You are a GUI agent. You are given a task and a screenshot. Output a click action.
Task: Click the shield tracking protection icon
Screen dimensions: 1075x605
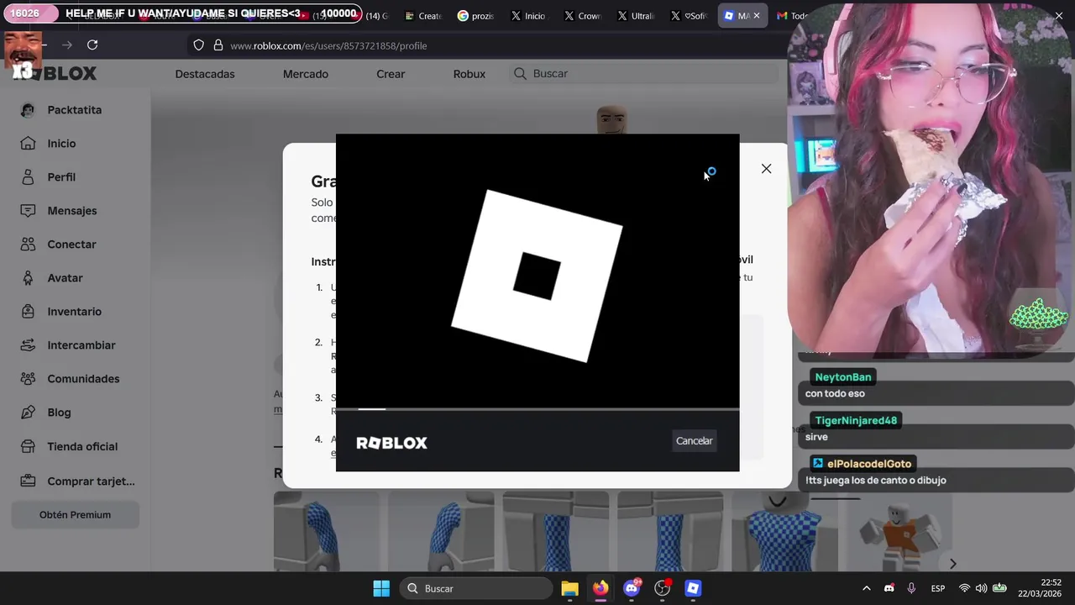coord(198,45)
